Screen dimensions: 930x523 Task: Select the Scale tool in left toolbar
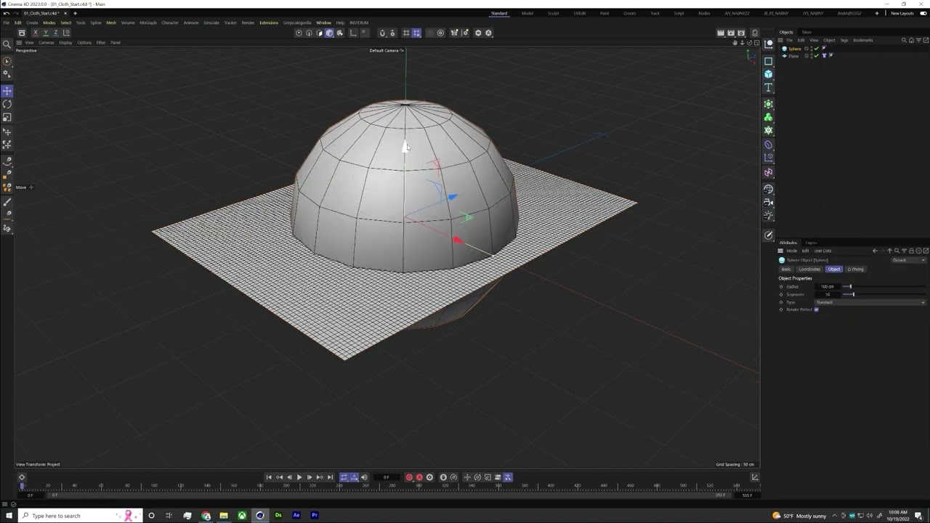[7, 117]
